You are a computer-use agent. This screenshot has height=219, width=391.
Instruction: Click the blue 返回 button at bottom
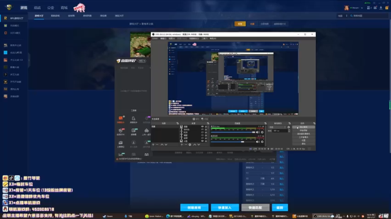click(x=280, y=207)
